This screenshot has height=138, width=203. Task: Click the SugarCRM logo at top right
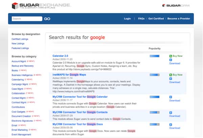point(176,5)
